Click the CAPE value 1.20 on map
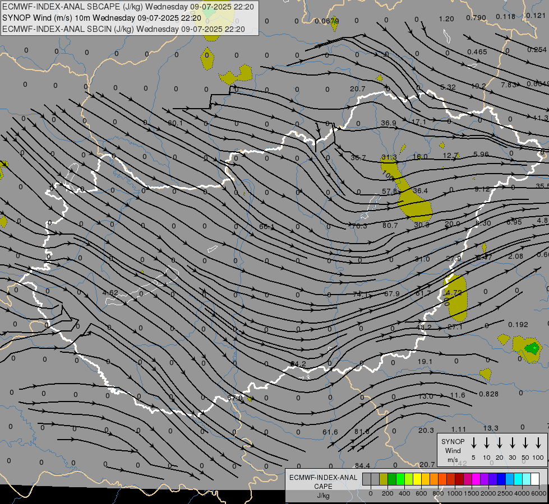This screenshot has width=549, height=504. 446,19
